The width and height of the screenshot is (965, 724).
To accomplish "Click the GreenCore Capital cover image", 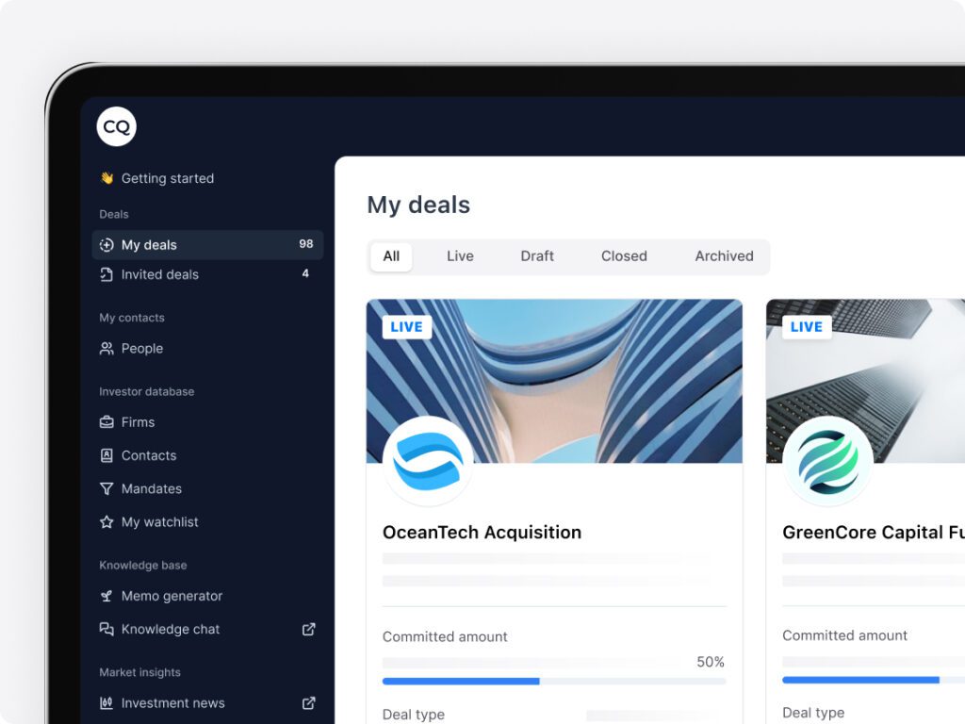I will [x=865, y=381].
